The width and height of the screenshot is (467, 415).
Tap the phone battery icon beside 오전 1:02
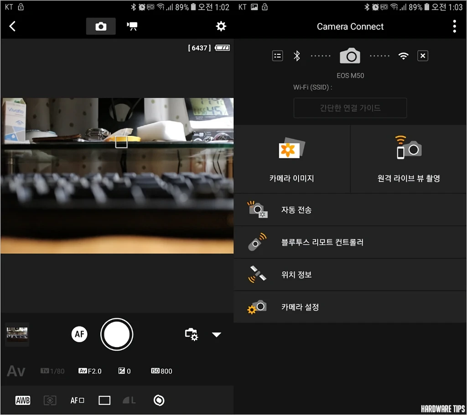193,7
